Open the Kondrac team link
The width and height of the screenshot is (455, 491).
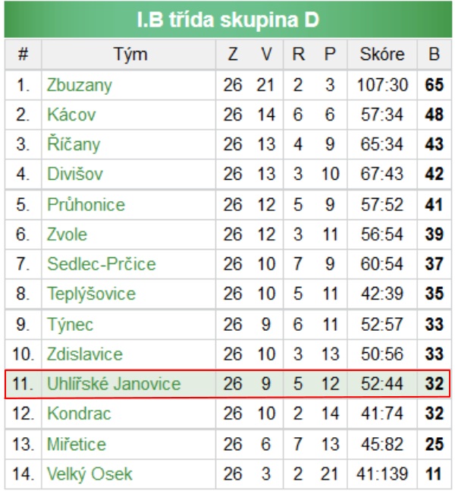(x=79, y=414)
